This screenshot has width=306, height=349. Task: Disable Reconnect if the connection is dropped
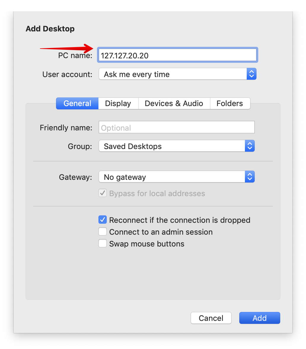102,220
